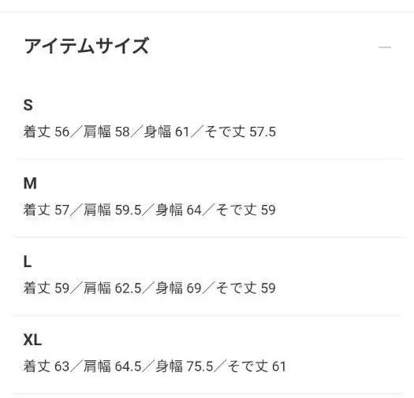Select the M size label
This screenshot has width=414, height=398.
click(x=30, y=183)
